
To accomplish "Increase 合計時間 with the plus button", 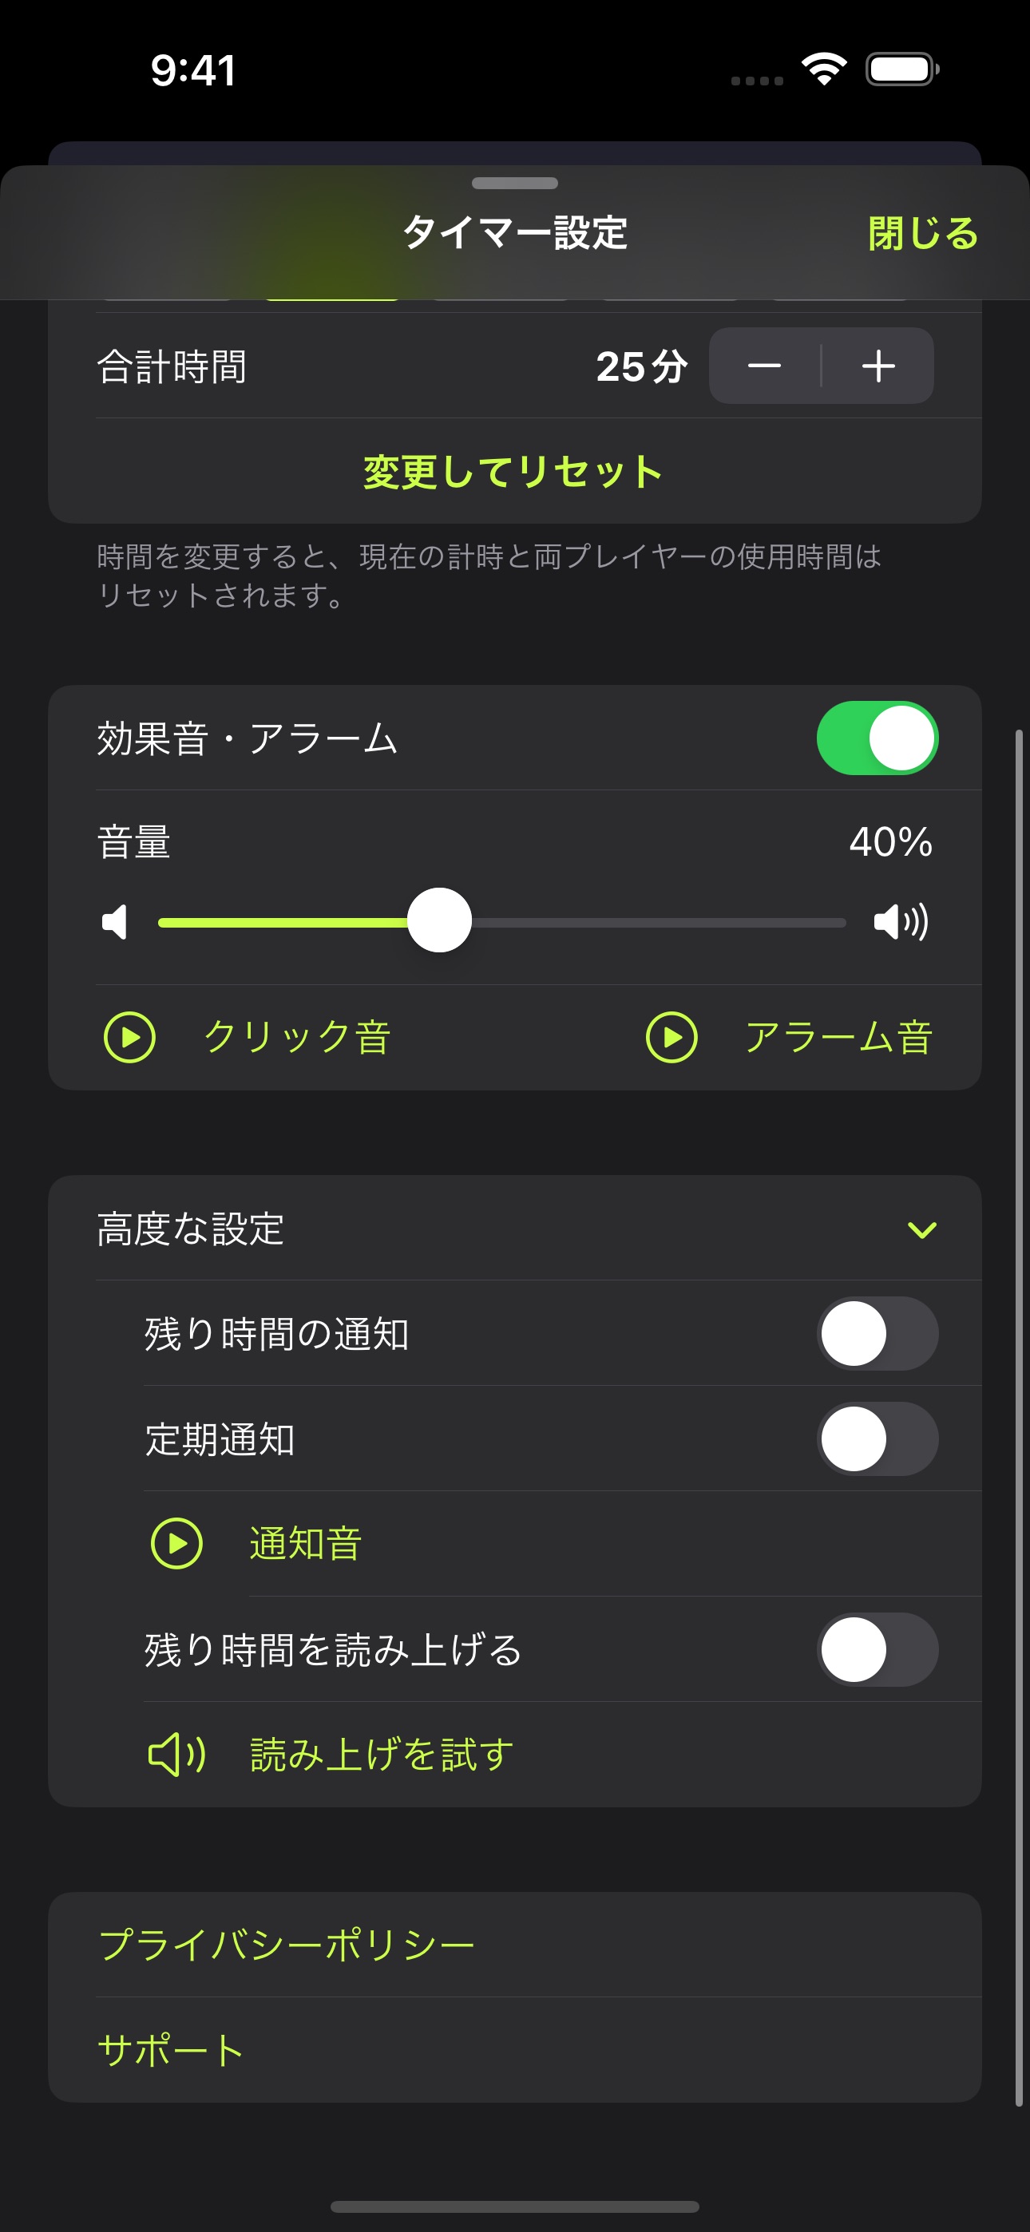I will 878,366.
